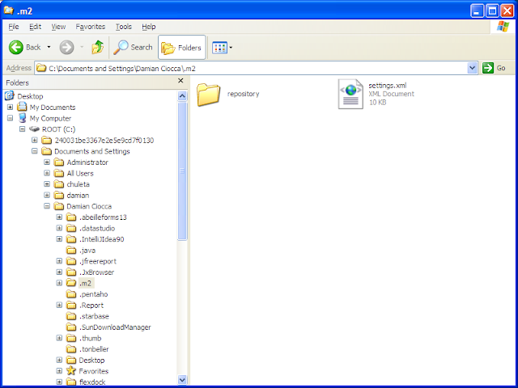Screen dimensions: 518x388
Task: Expand the .abeilleforms13 folder
Action: (59, 217)
